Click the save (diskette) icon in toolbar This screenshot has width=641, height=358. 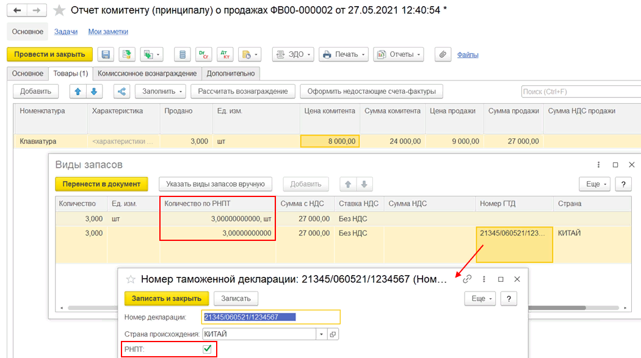click(106, 54)
